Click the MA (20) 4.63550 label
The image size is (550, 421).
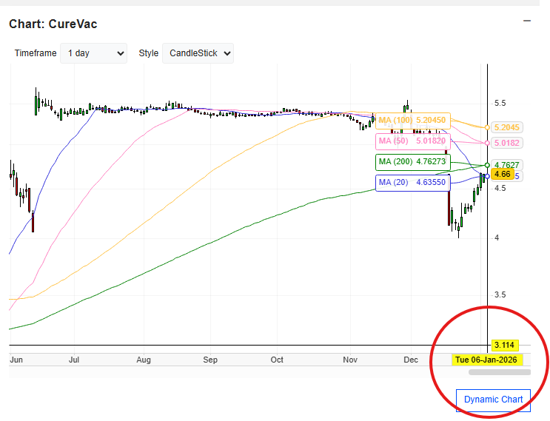tap(412, 182)
